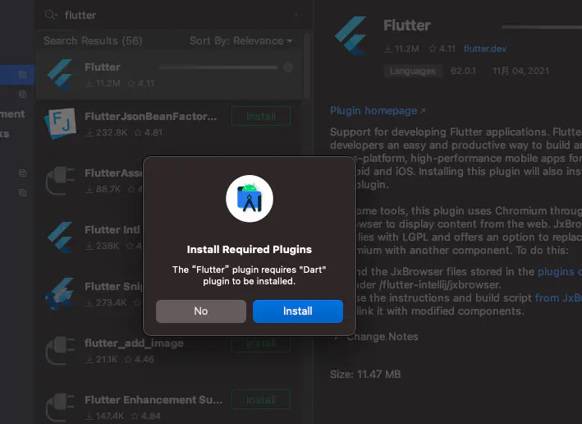Screen dimensions: 582x424
Task: Click the search results scrollbar
Action: [306, 65]
